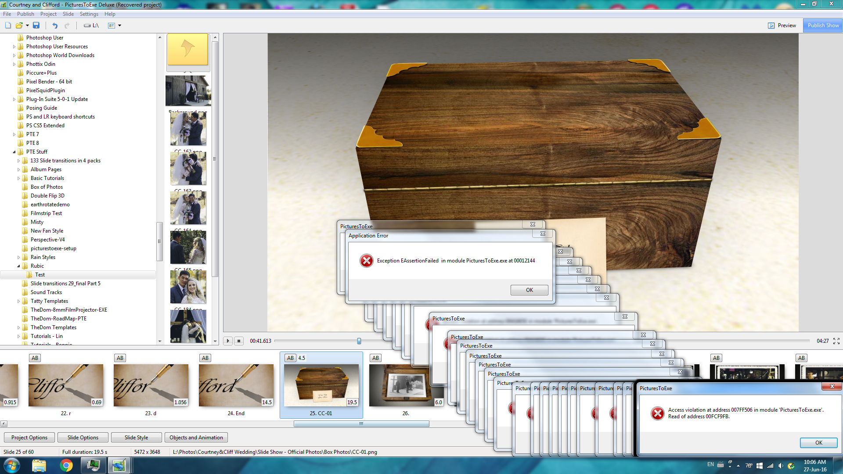Open Slide Style settings
This screenshot has width=843, height=474.
coord(137,438)
